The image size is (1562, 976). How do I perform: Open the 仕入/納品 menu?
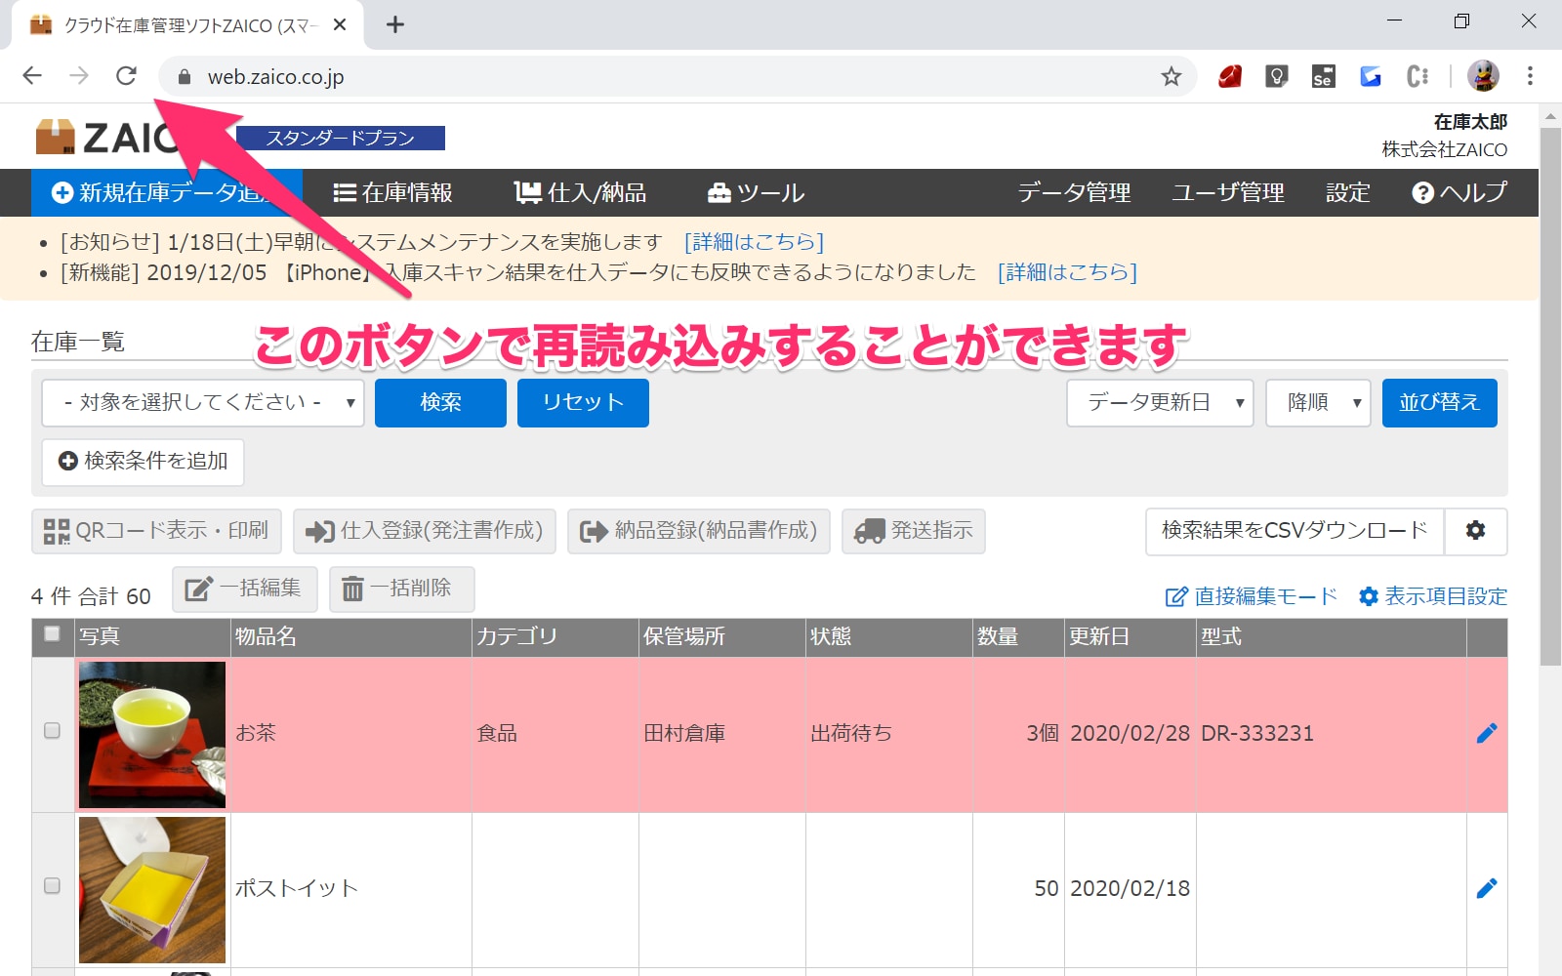[581, 193]
